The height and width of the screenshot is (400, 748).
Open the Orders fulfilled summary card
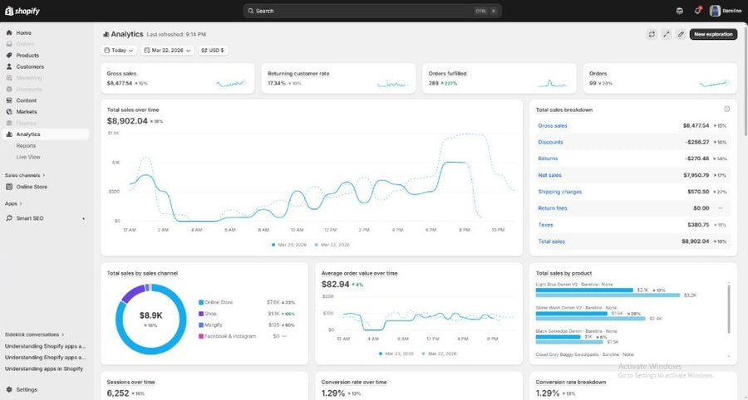pos(499,78)
